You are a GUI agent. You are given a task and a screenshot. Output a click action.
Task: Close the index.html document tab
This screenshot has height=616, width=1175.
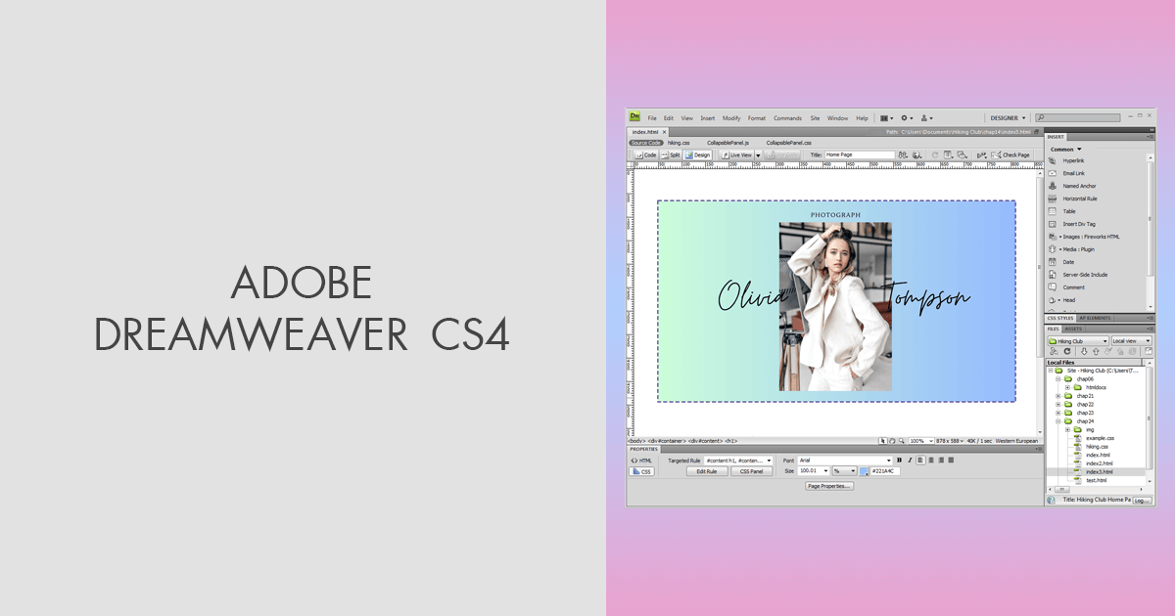click(665, 132)
